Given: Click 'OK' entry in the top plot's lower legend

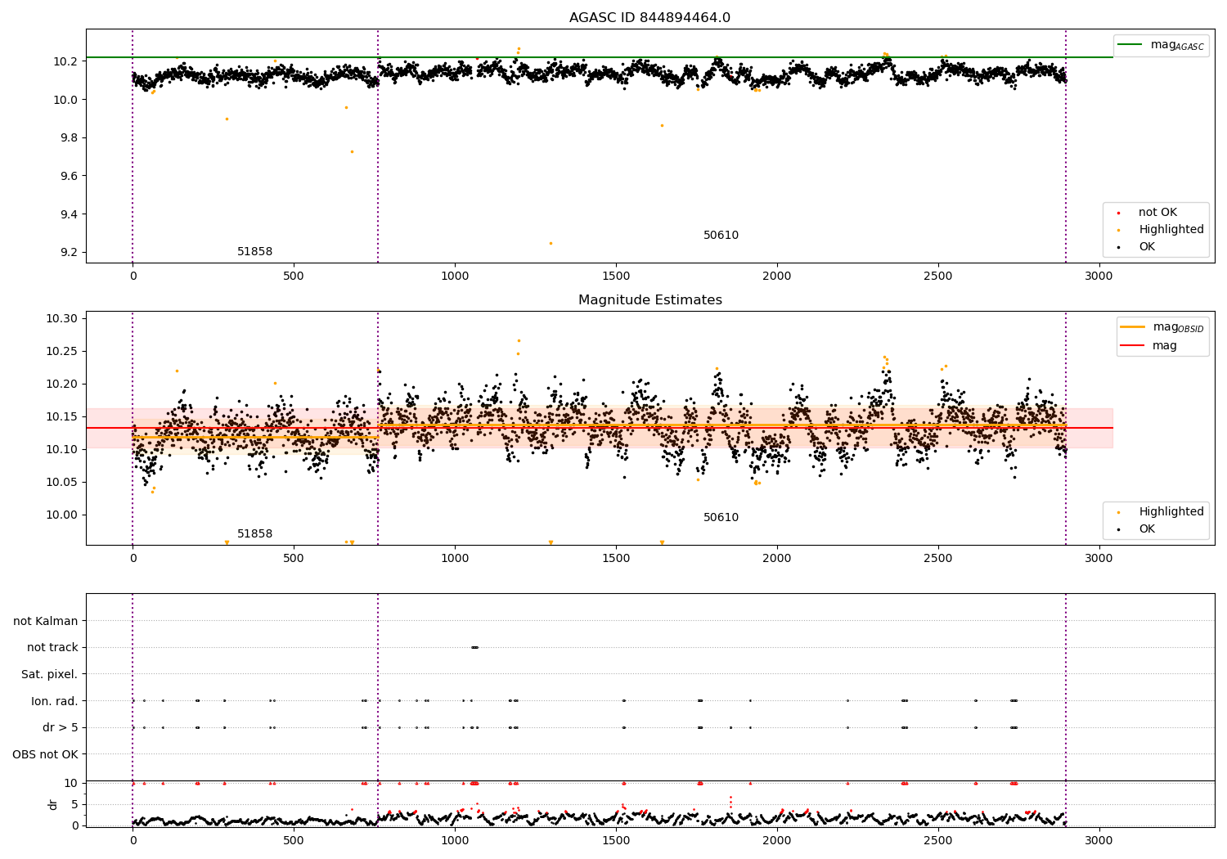Looking at the screenshot, I should 1145,247.
